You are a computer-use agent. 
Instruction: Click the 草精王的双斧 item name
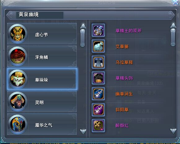[129, 31]
